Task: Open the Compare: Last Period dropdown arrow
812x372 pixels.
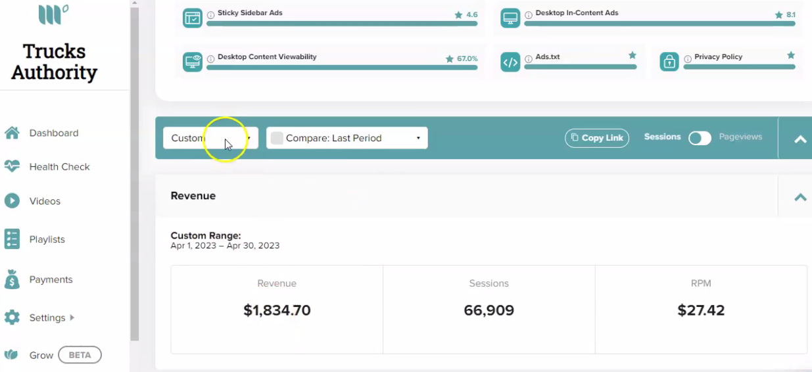Action: pyautogui.click(x=418, y=138)
